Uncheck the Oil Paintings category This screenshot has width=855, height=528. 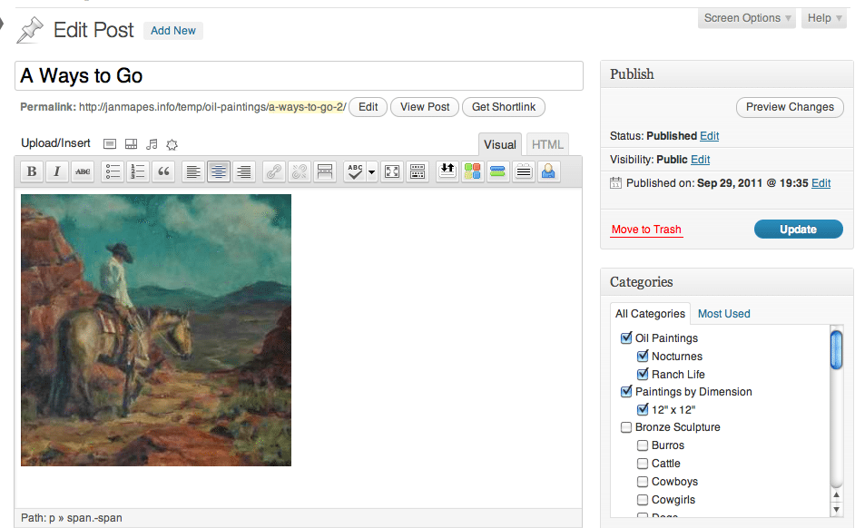click(x=626, y=337)
